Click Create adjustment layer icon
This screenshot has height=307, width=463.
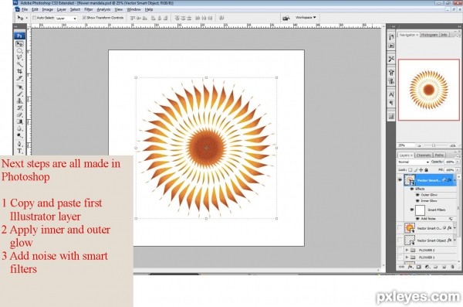(427, 267)
